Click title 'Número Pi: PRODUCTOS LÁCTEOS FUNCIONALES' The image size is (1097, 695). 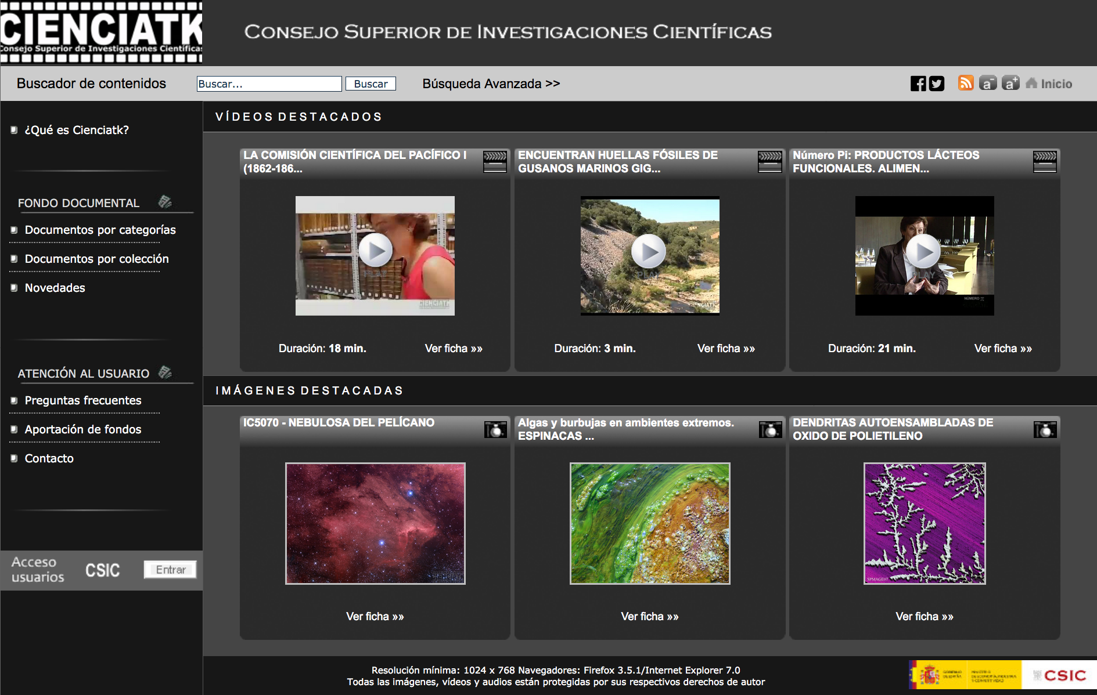(x=886, y=162)
